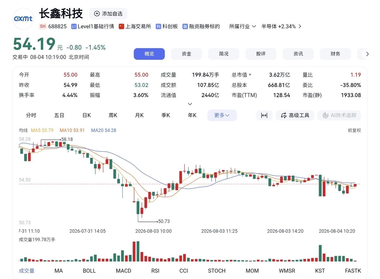Open the 资讯 tab
Viewport: 380px width, 279px height.
pos(298,54)
